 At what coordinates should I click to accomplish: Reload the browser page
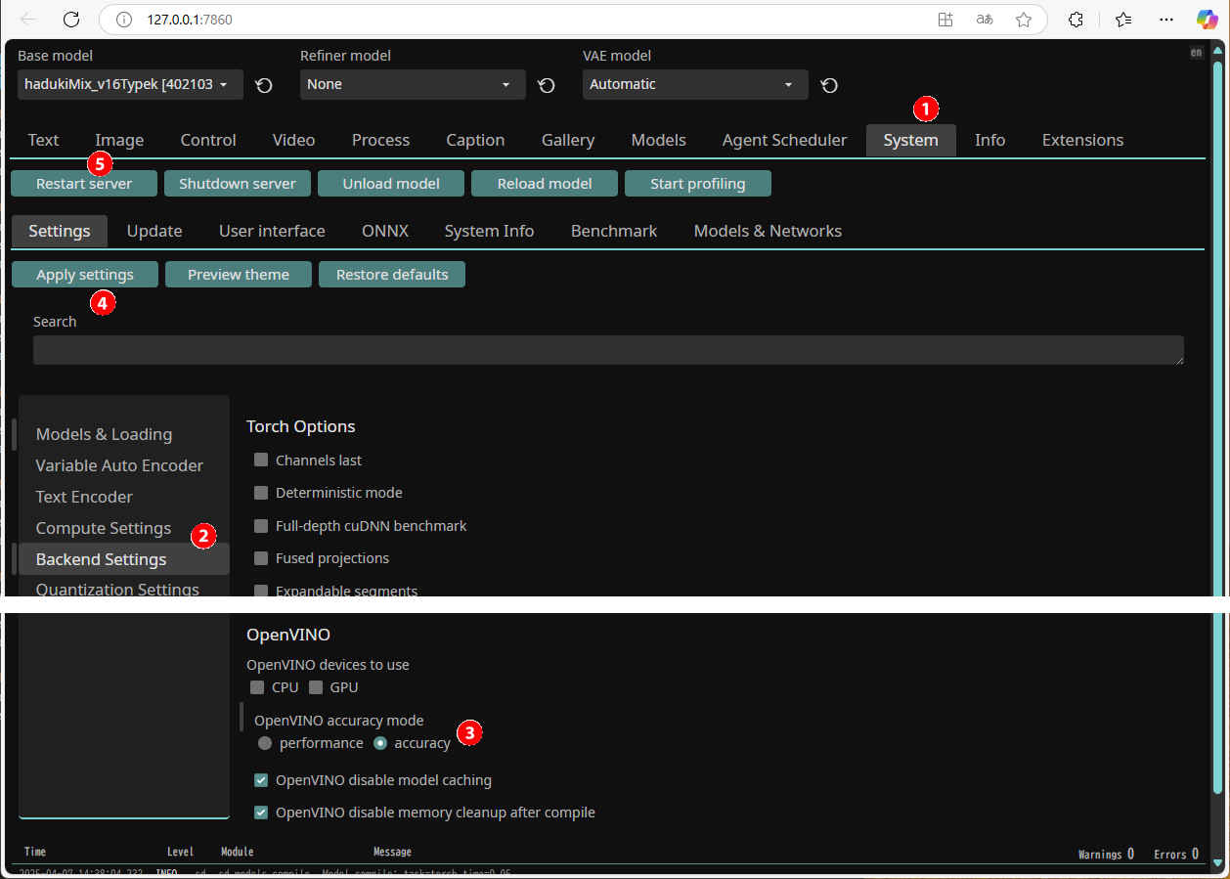[70, 20]
